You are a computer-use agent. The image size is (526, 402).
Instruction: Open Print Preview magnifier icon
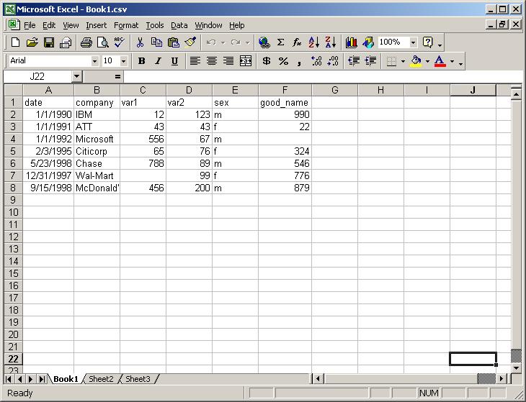(x=102, y=42)
